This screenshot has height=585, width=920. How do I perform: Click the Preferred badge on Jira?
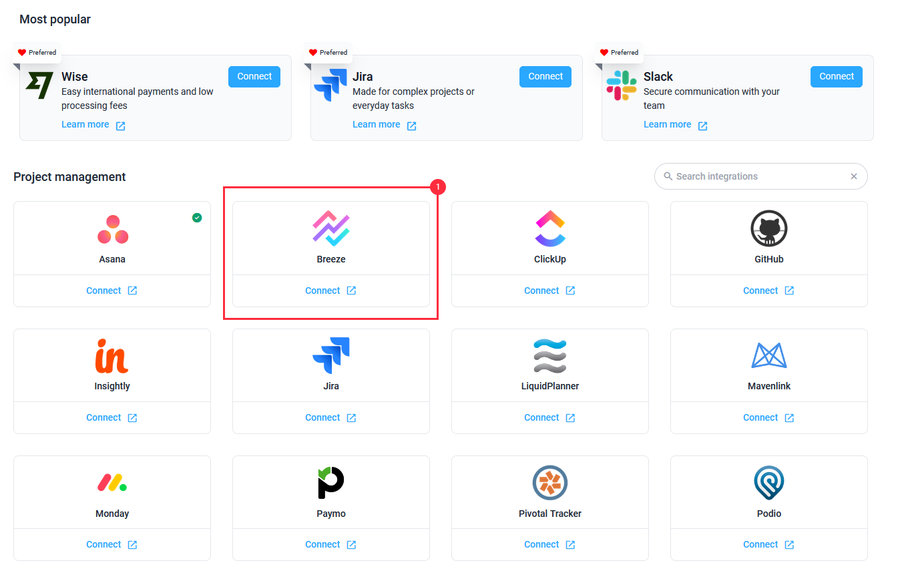tap(328, 52)
